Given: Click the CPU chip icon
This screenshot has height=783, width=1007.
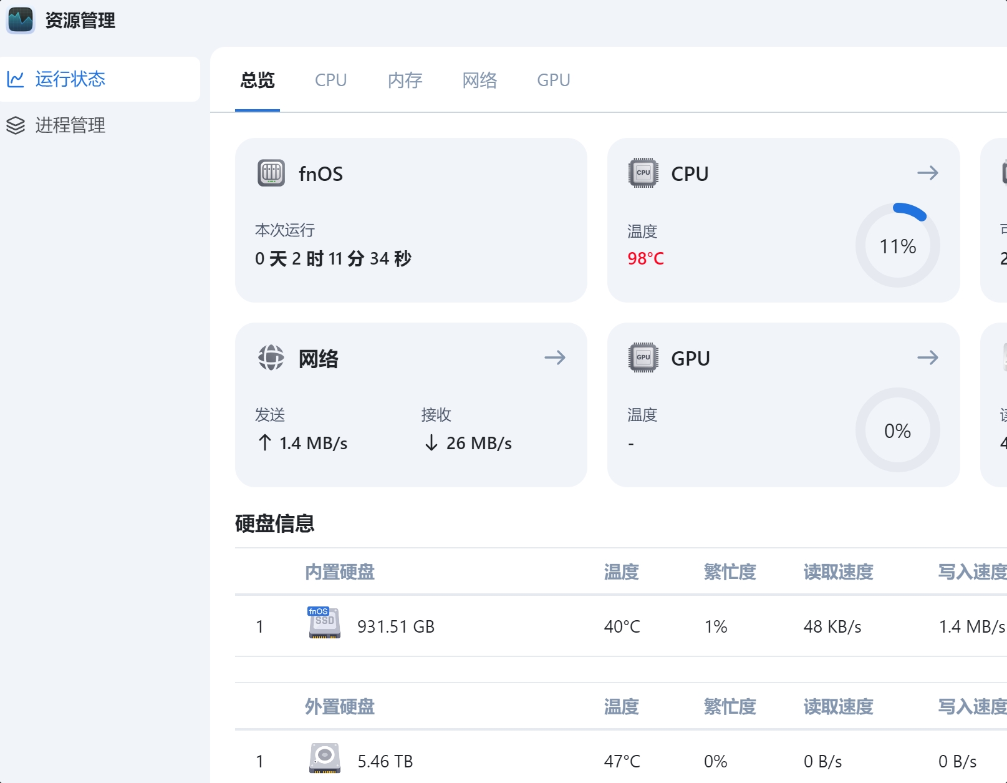Looking at the screenshot, I should (x=643, y=173).
